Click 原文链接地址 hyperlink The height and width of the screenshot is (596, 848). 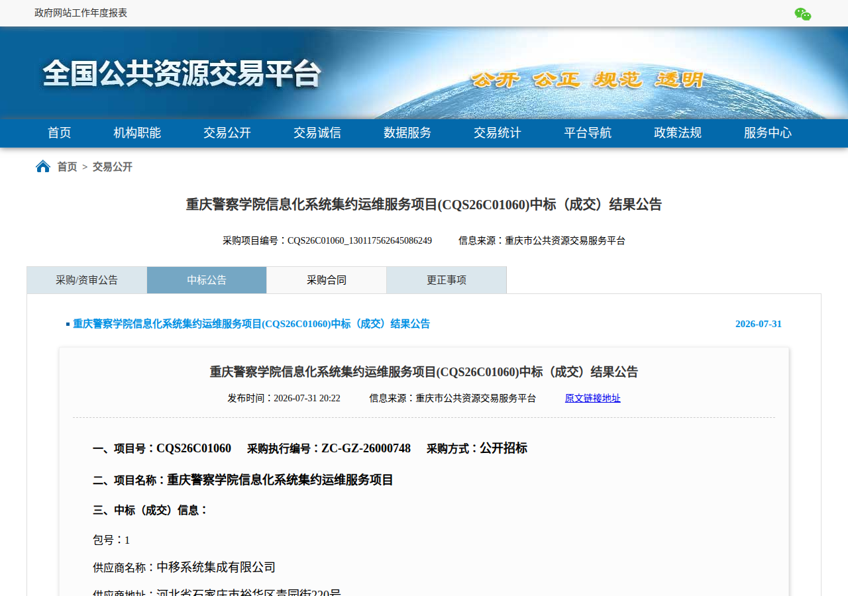[593, 398]
